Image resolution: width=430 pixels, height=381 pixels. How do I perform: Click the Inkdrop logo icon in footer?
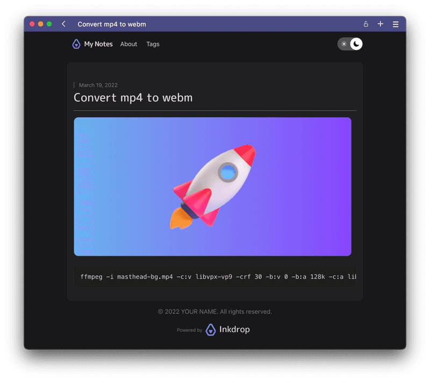[211, 330]
